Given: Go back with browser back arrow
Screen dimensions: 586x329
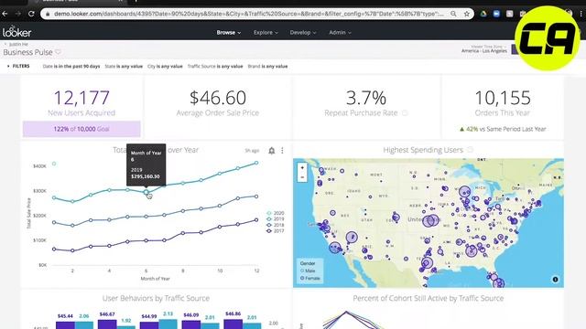Looking at the screenshot, I should 5,14.
